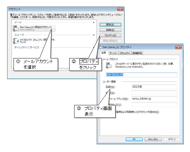Collapse the ニュース section chevron
The image size is (190, 152).
pyautogui.click(x=94, y=35)
